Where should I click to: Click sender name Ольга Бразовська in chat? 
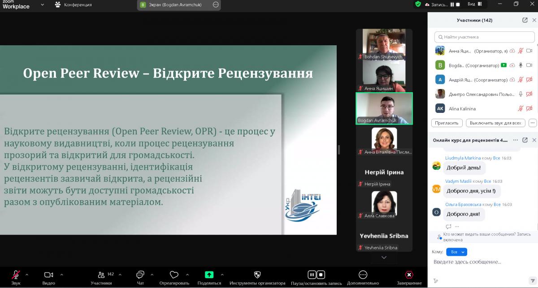click(x=463, y=204)
